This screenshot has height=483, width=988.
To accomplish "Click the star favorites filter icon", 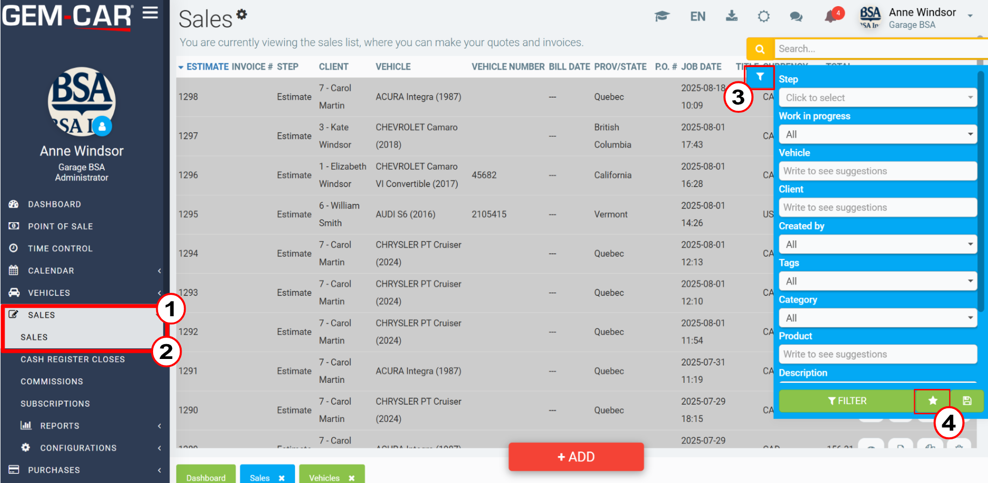I will coord(932,401).
